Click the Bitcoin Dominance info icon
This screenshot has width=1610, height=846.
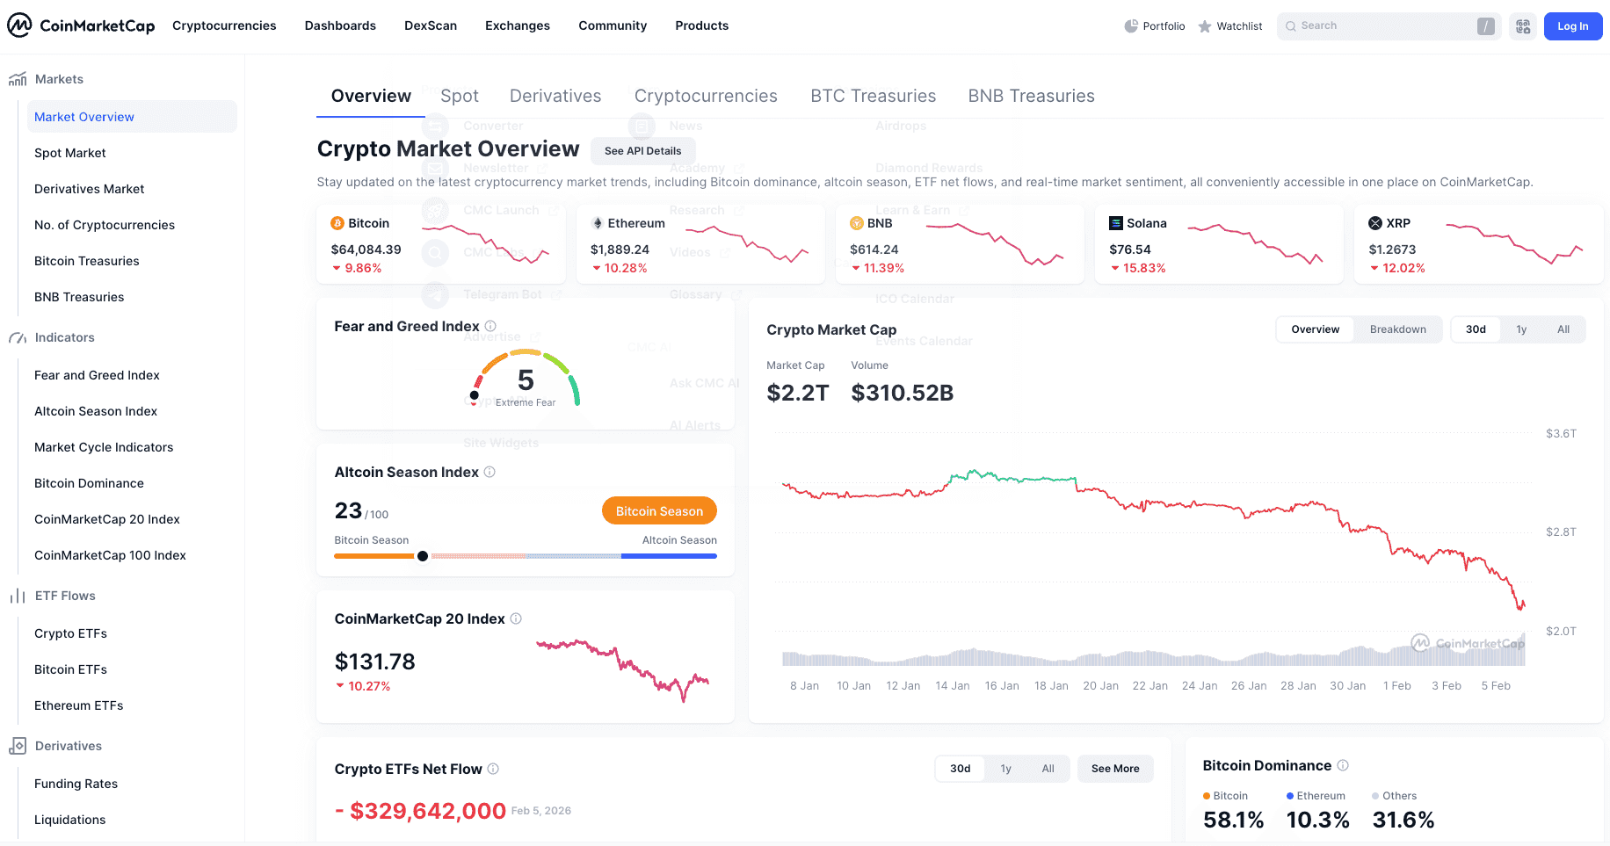pyautogui.click(x=1343, y=765)
